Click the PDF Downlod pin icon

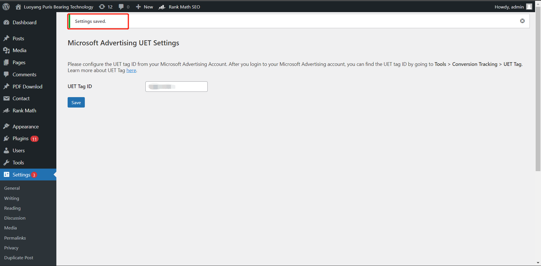[6, 87]
